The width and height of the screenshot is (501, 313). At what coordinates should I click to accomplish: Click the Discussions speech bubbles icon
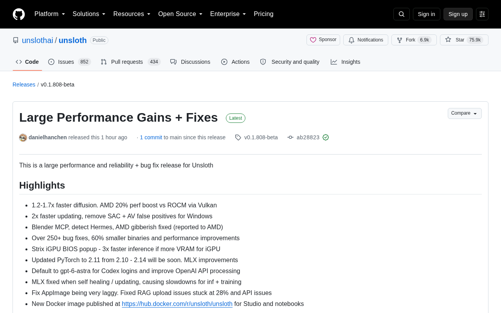pyautogui.click(x=173, y=62)
